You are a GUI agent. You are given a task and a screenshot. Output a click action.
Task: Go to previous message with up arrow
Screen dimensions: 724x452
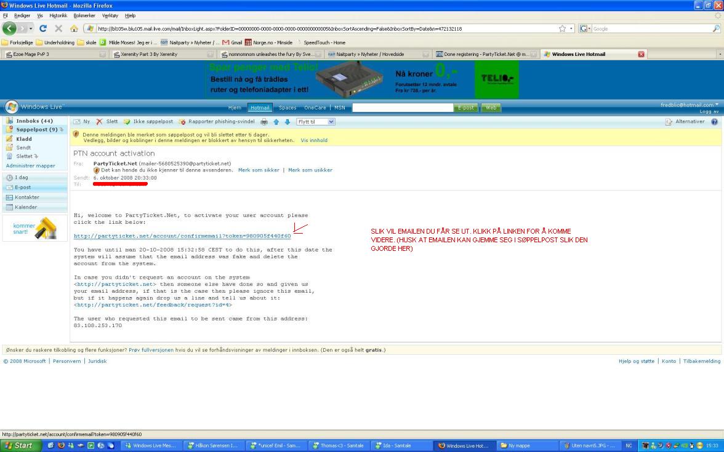point(276,122)
